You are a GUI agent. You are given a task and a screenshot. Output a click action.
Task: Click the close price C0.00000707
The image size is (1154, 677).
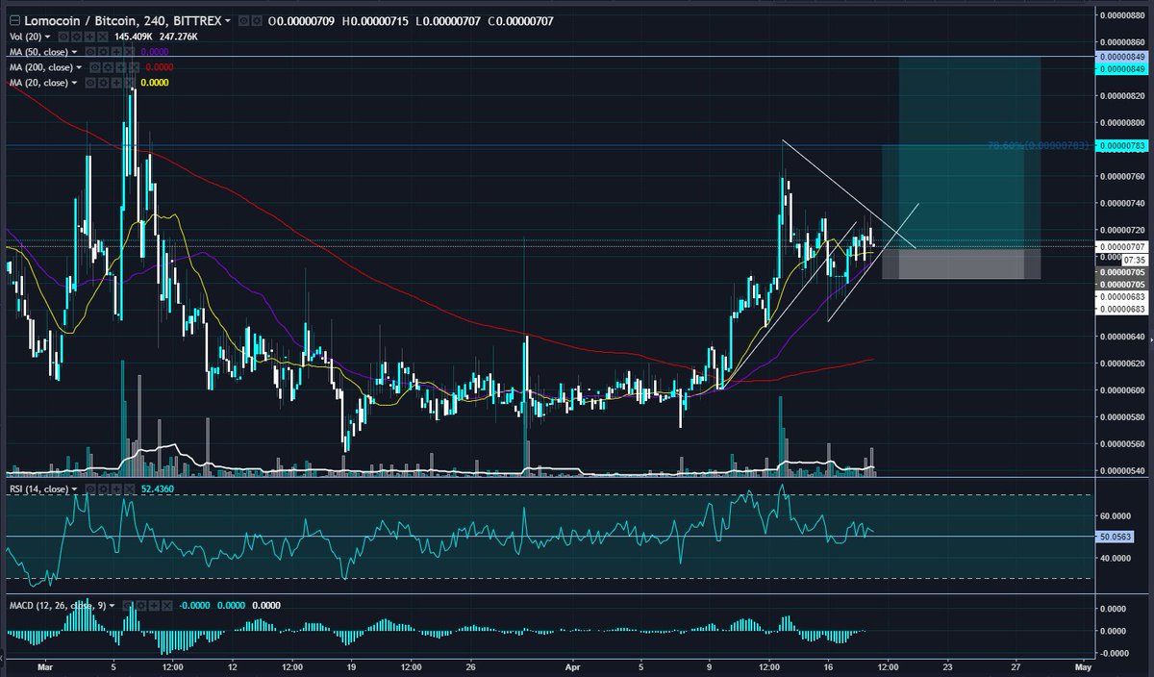coord(521,21)
